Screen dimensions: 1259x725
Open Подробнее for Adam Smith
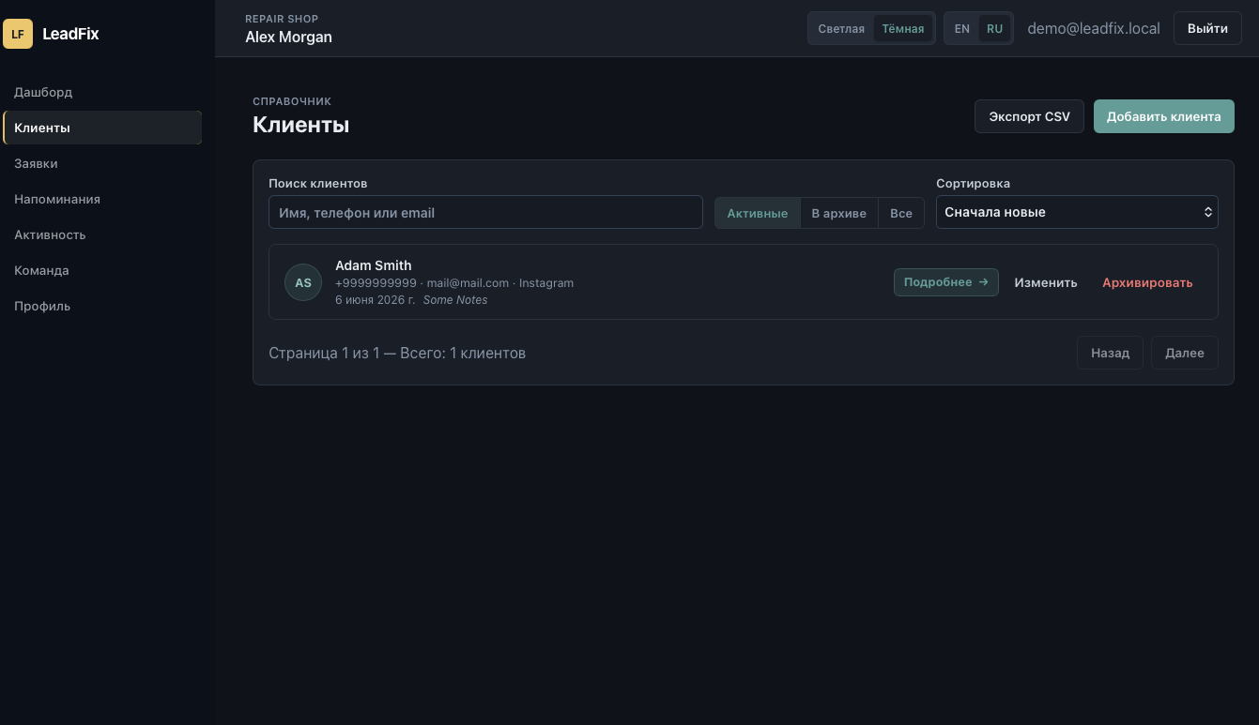click(x=946, y=282)
